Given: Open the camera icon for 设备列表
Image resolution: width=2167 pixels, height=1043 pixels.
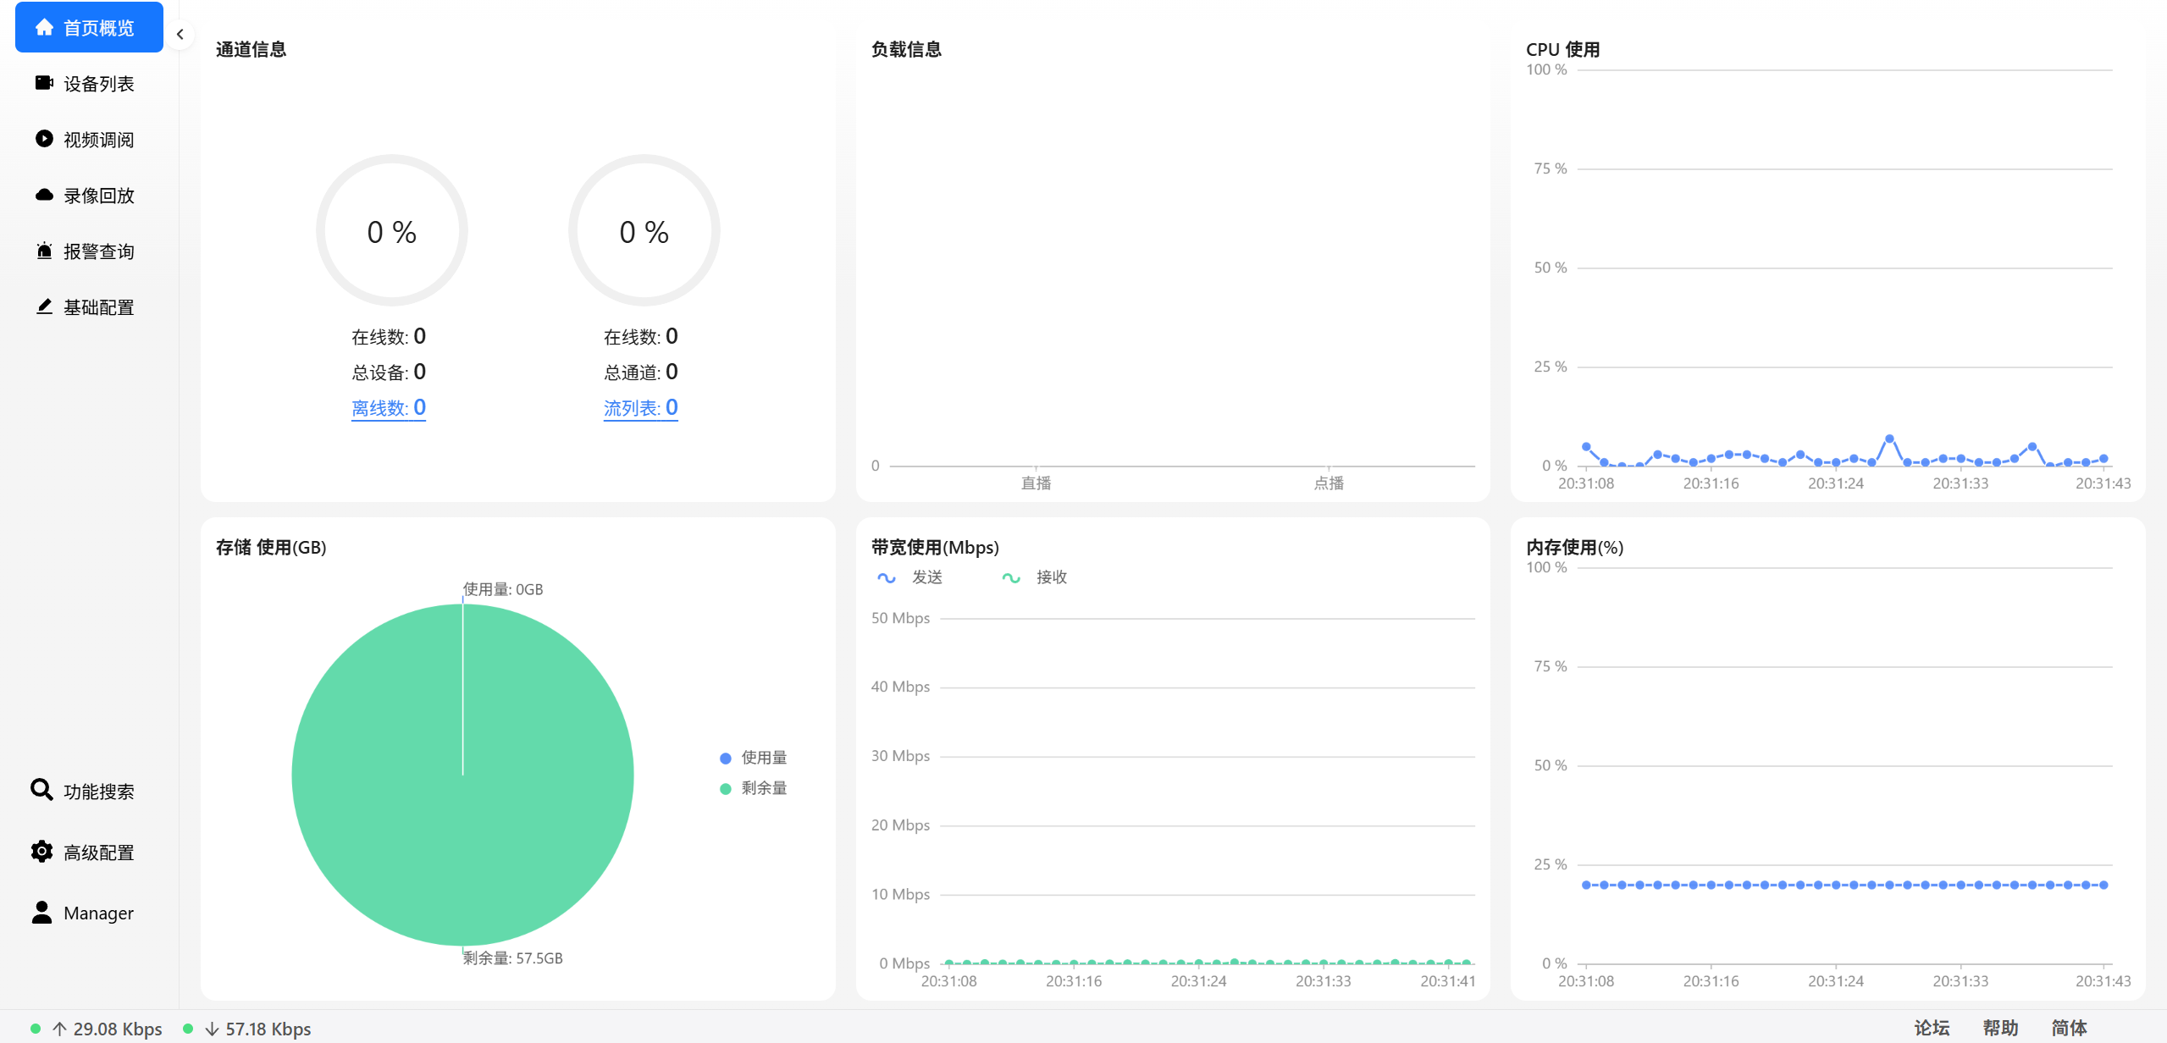Looking at the screenshot, I should coord(44,83).
